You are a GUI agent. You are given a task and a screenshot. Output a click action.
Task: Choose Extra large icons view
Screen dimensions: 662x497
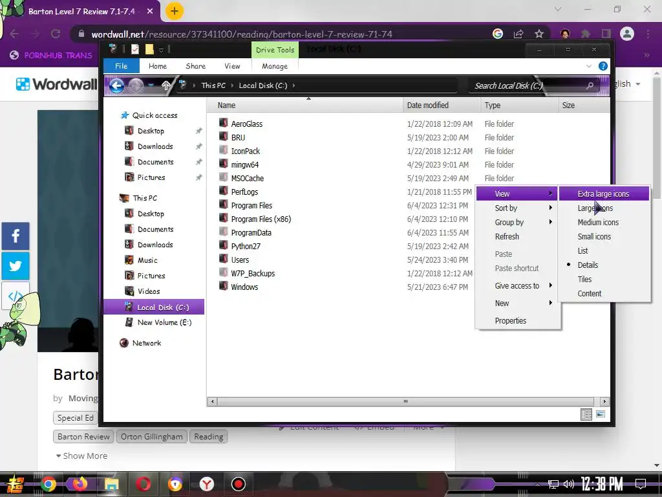[x=603, y=194]
